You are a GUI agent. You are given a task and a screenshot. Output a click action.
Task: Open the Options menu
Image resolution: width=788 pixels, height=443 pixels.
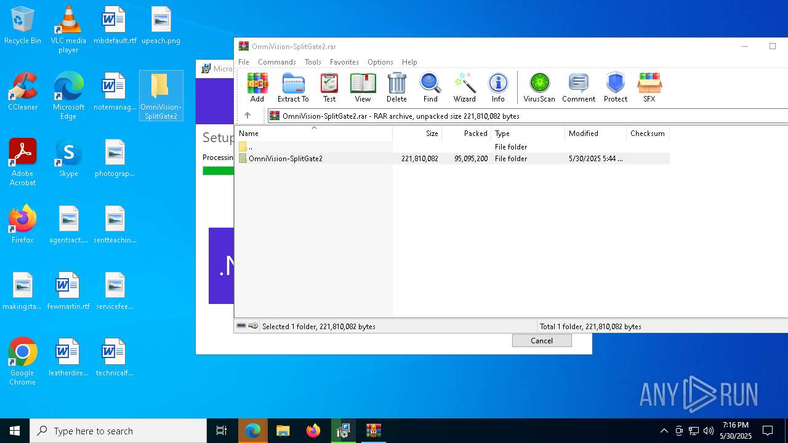tap(380, 62)
